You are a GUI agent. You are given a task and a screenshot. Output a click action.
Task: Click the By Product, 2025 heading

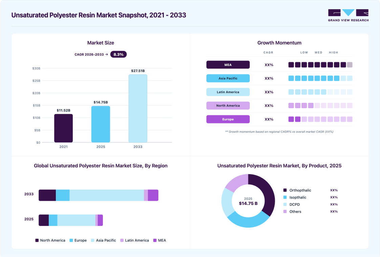point(280,166)
